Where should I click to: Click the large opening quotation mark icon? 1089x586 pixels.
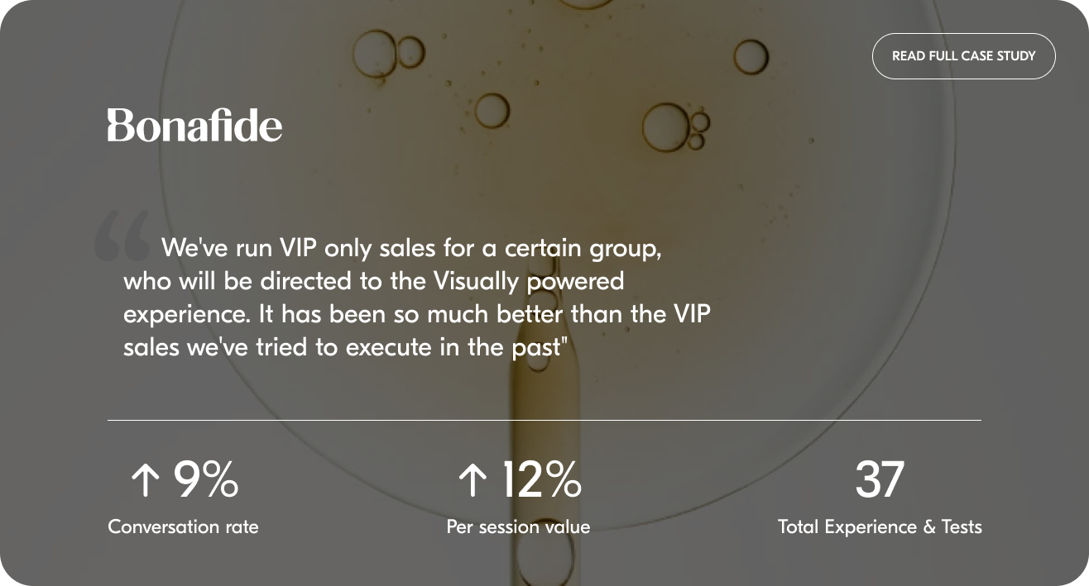pyautogui.click(x=121, y=235)
